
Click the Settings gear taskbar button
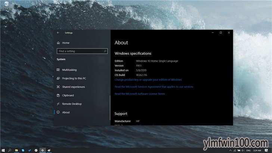43,150
